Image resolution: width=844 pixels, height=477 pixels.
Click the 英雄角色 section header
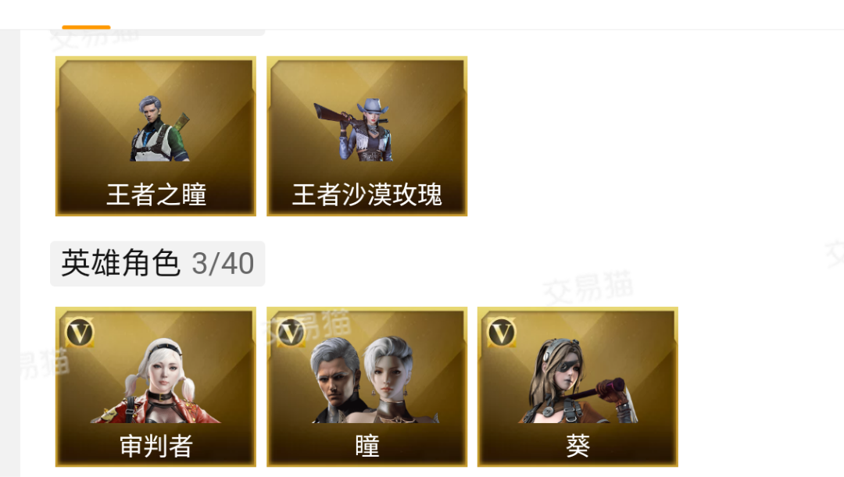point(120,264)
